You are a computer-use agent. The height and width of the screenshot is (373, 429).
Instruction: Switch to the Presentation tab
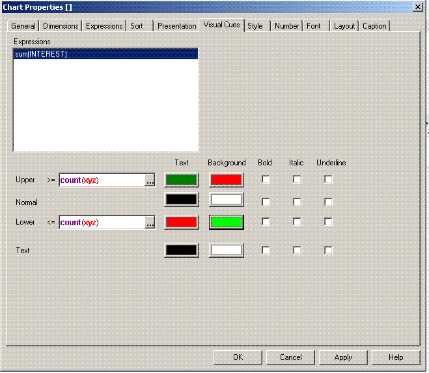coord(176,26)
